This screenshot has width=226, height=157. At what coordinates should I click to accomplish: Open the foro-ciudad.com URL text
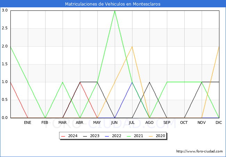coord(200,151)
